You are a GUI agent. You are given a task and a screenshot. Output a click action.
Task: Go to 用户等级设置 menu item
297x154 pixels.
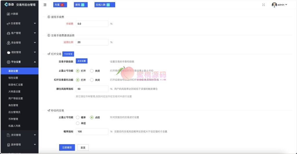coord(16,98)
